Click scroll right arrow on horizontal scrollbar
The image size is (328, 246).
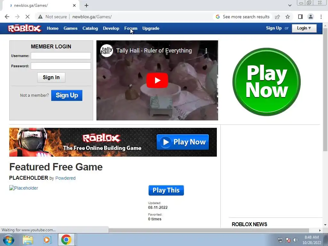point(320,230)
